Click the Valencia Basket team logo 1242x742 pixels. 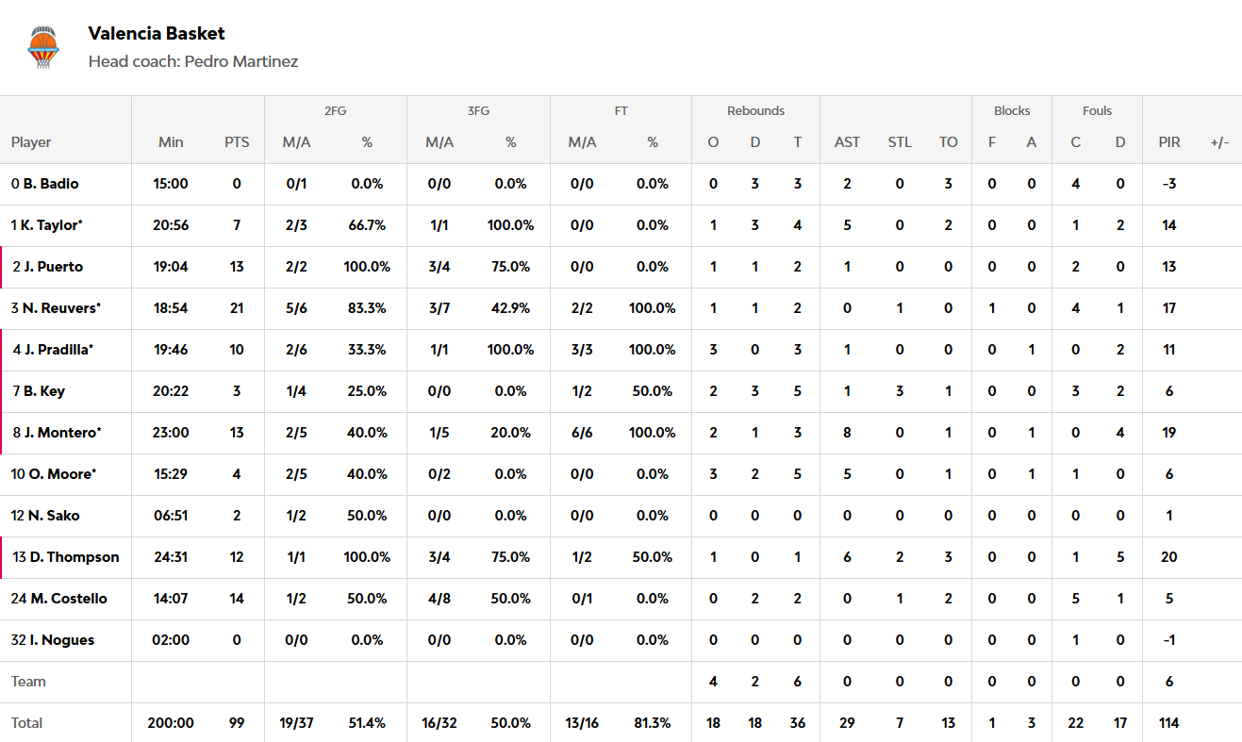[42, 47]
